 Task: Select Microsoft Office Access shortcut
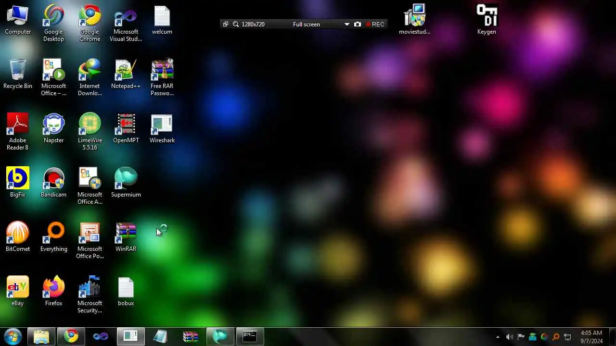(90, 186)
